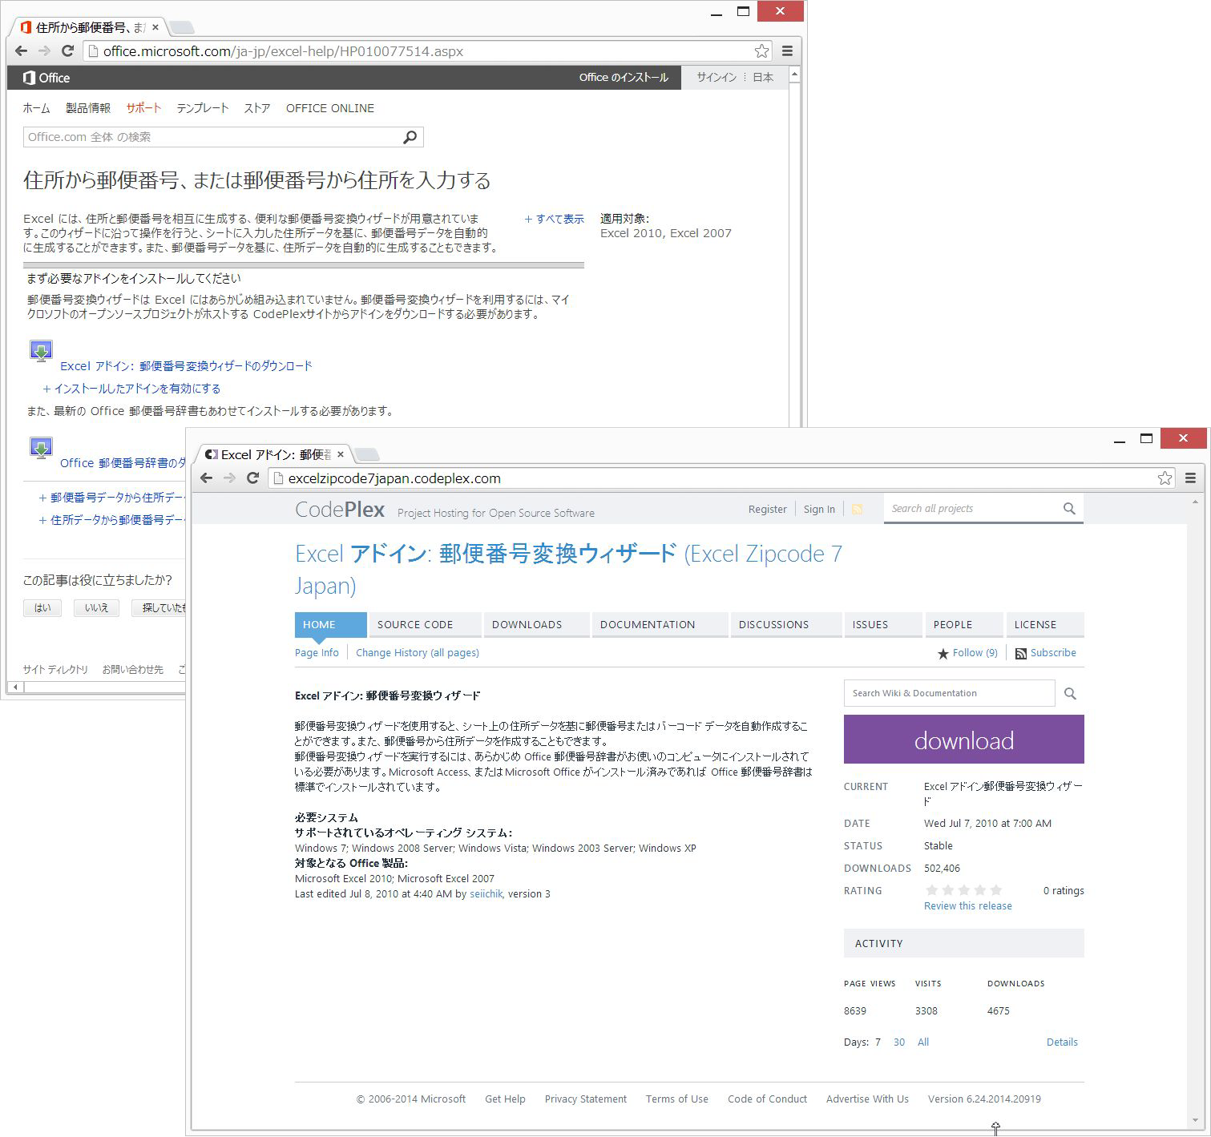The width and height of the screenshot is (1211, 1137).
Task: Open the DOCUMENTATION tab
Action: click(x=660, y=625)
